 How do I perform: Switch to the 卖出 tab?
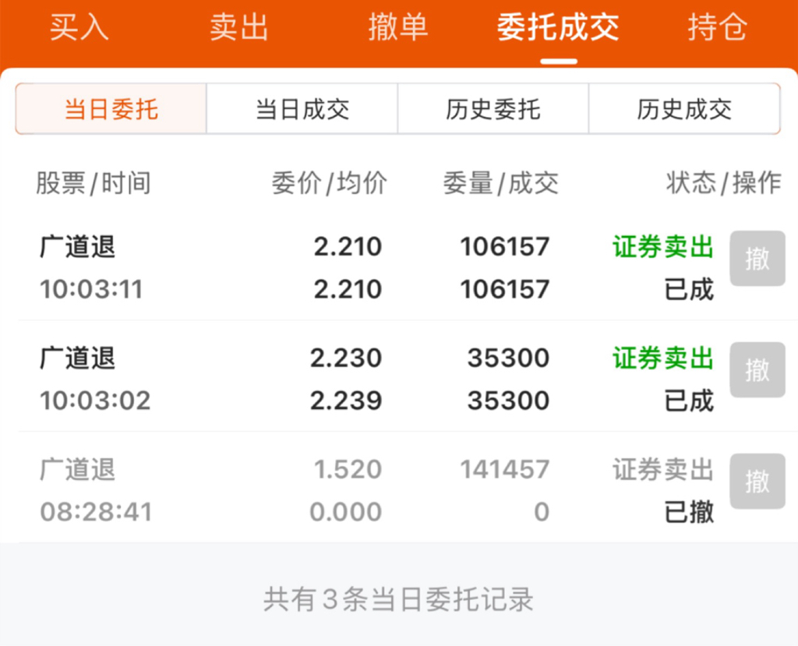point(238,27)
